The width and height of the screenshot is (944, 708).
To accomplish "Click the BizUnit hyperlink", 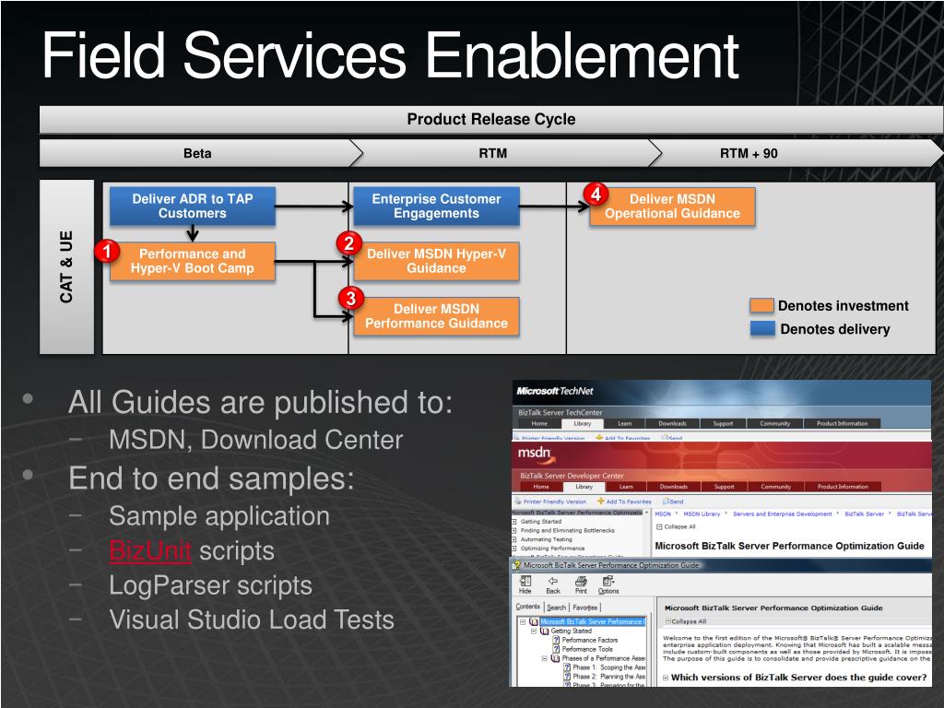I will [150, 551].
